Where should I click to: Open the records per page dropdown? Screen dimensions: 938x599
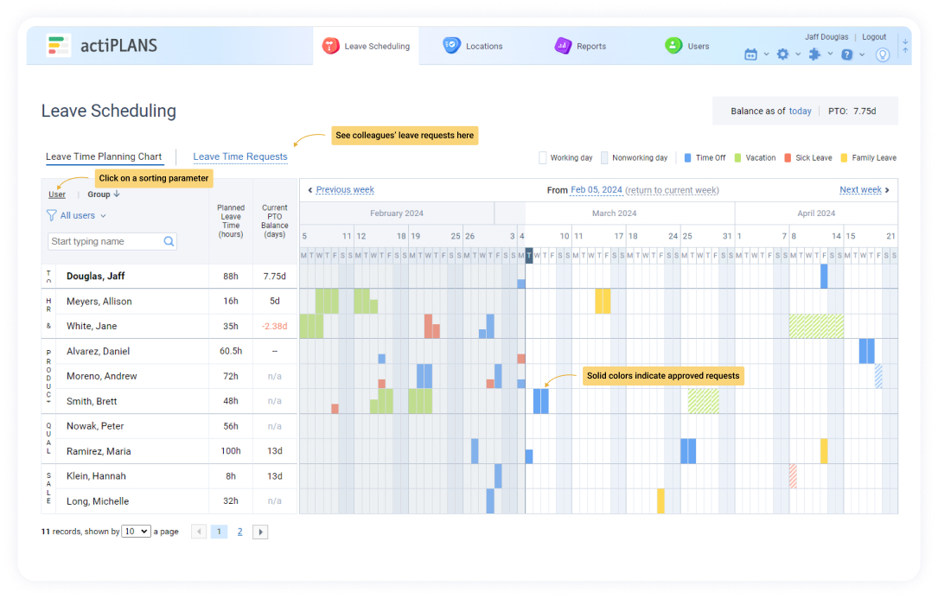pyautogui.click(x=136, y=532)
